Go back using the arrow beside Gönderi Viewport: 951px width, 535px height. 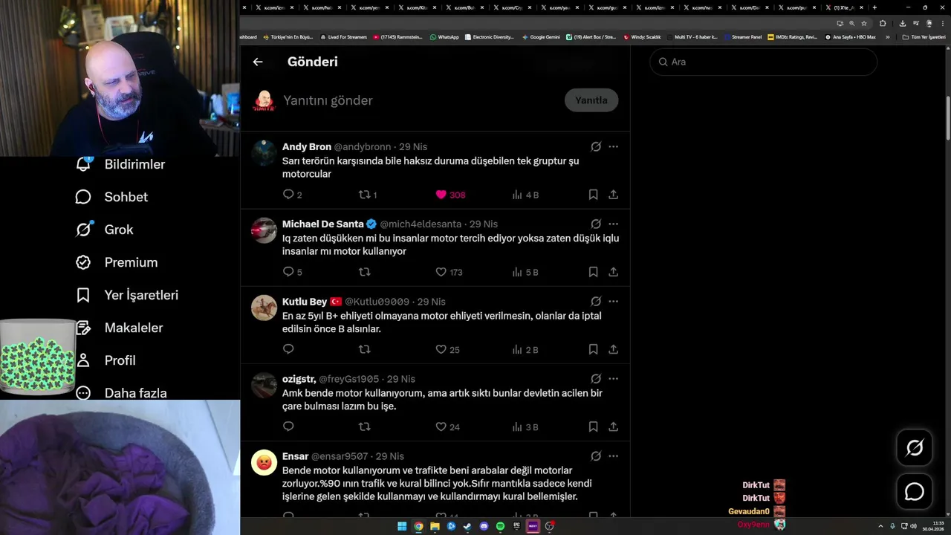point(258,62)
